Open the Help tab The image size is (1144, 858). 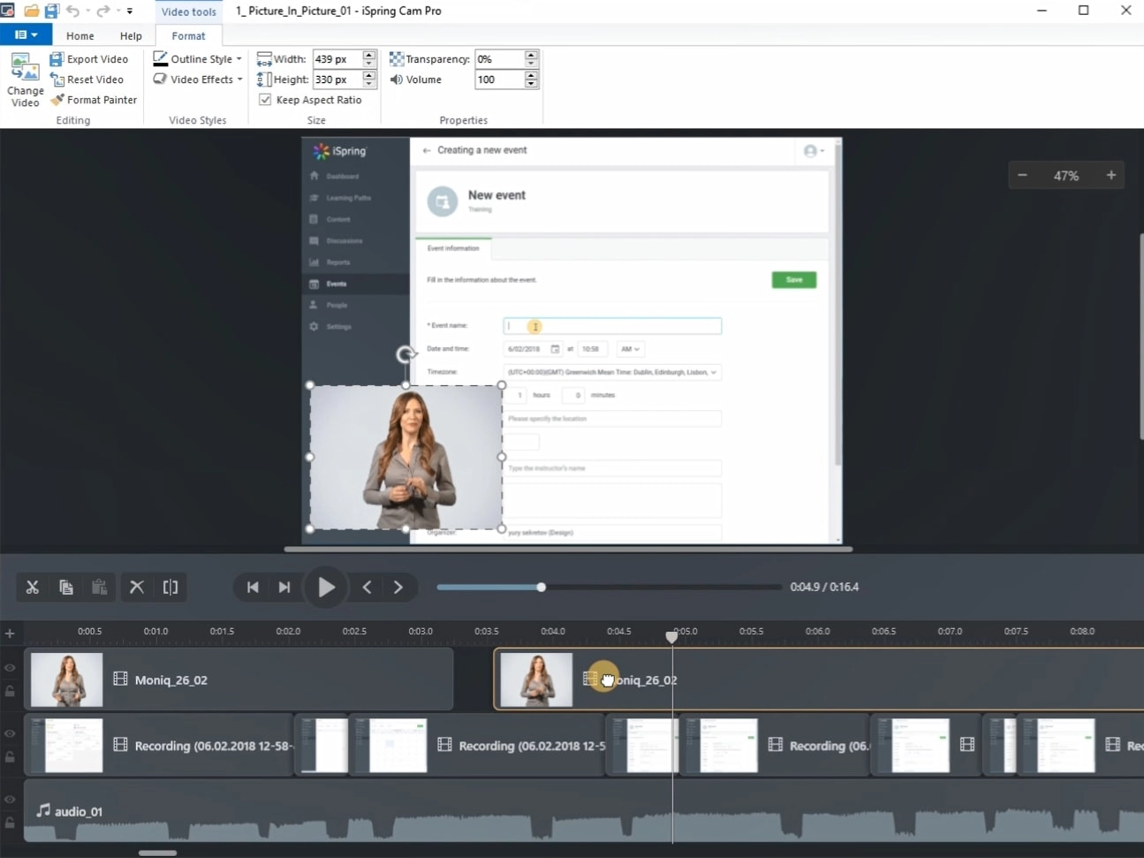[x=131, y=36]
